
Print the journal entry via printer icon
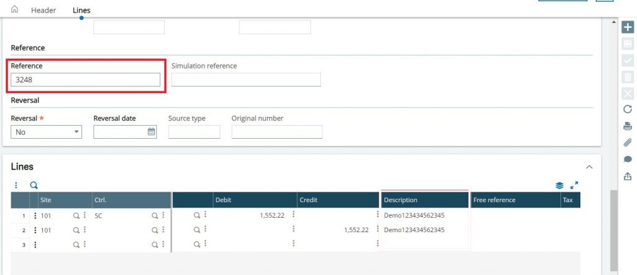click(628, 126)
